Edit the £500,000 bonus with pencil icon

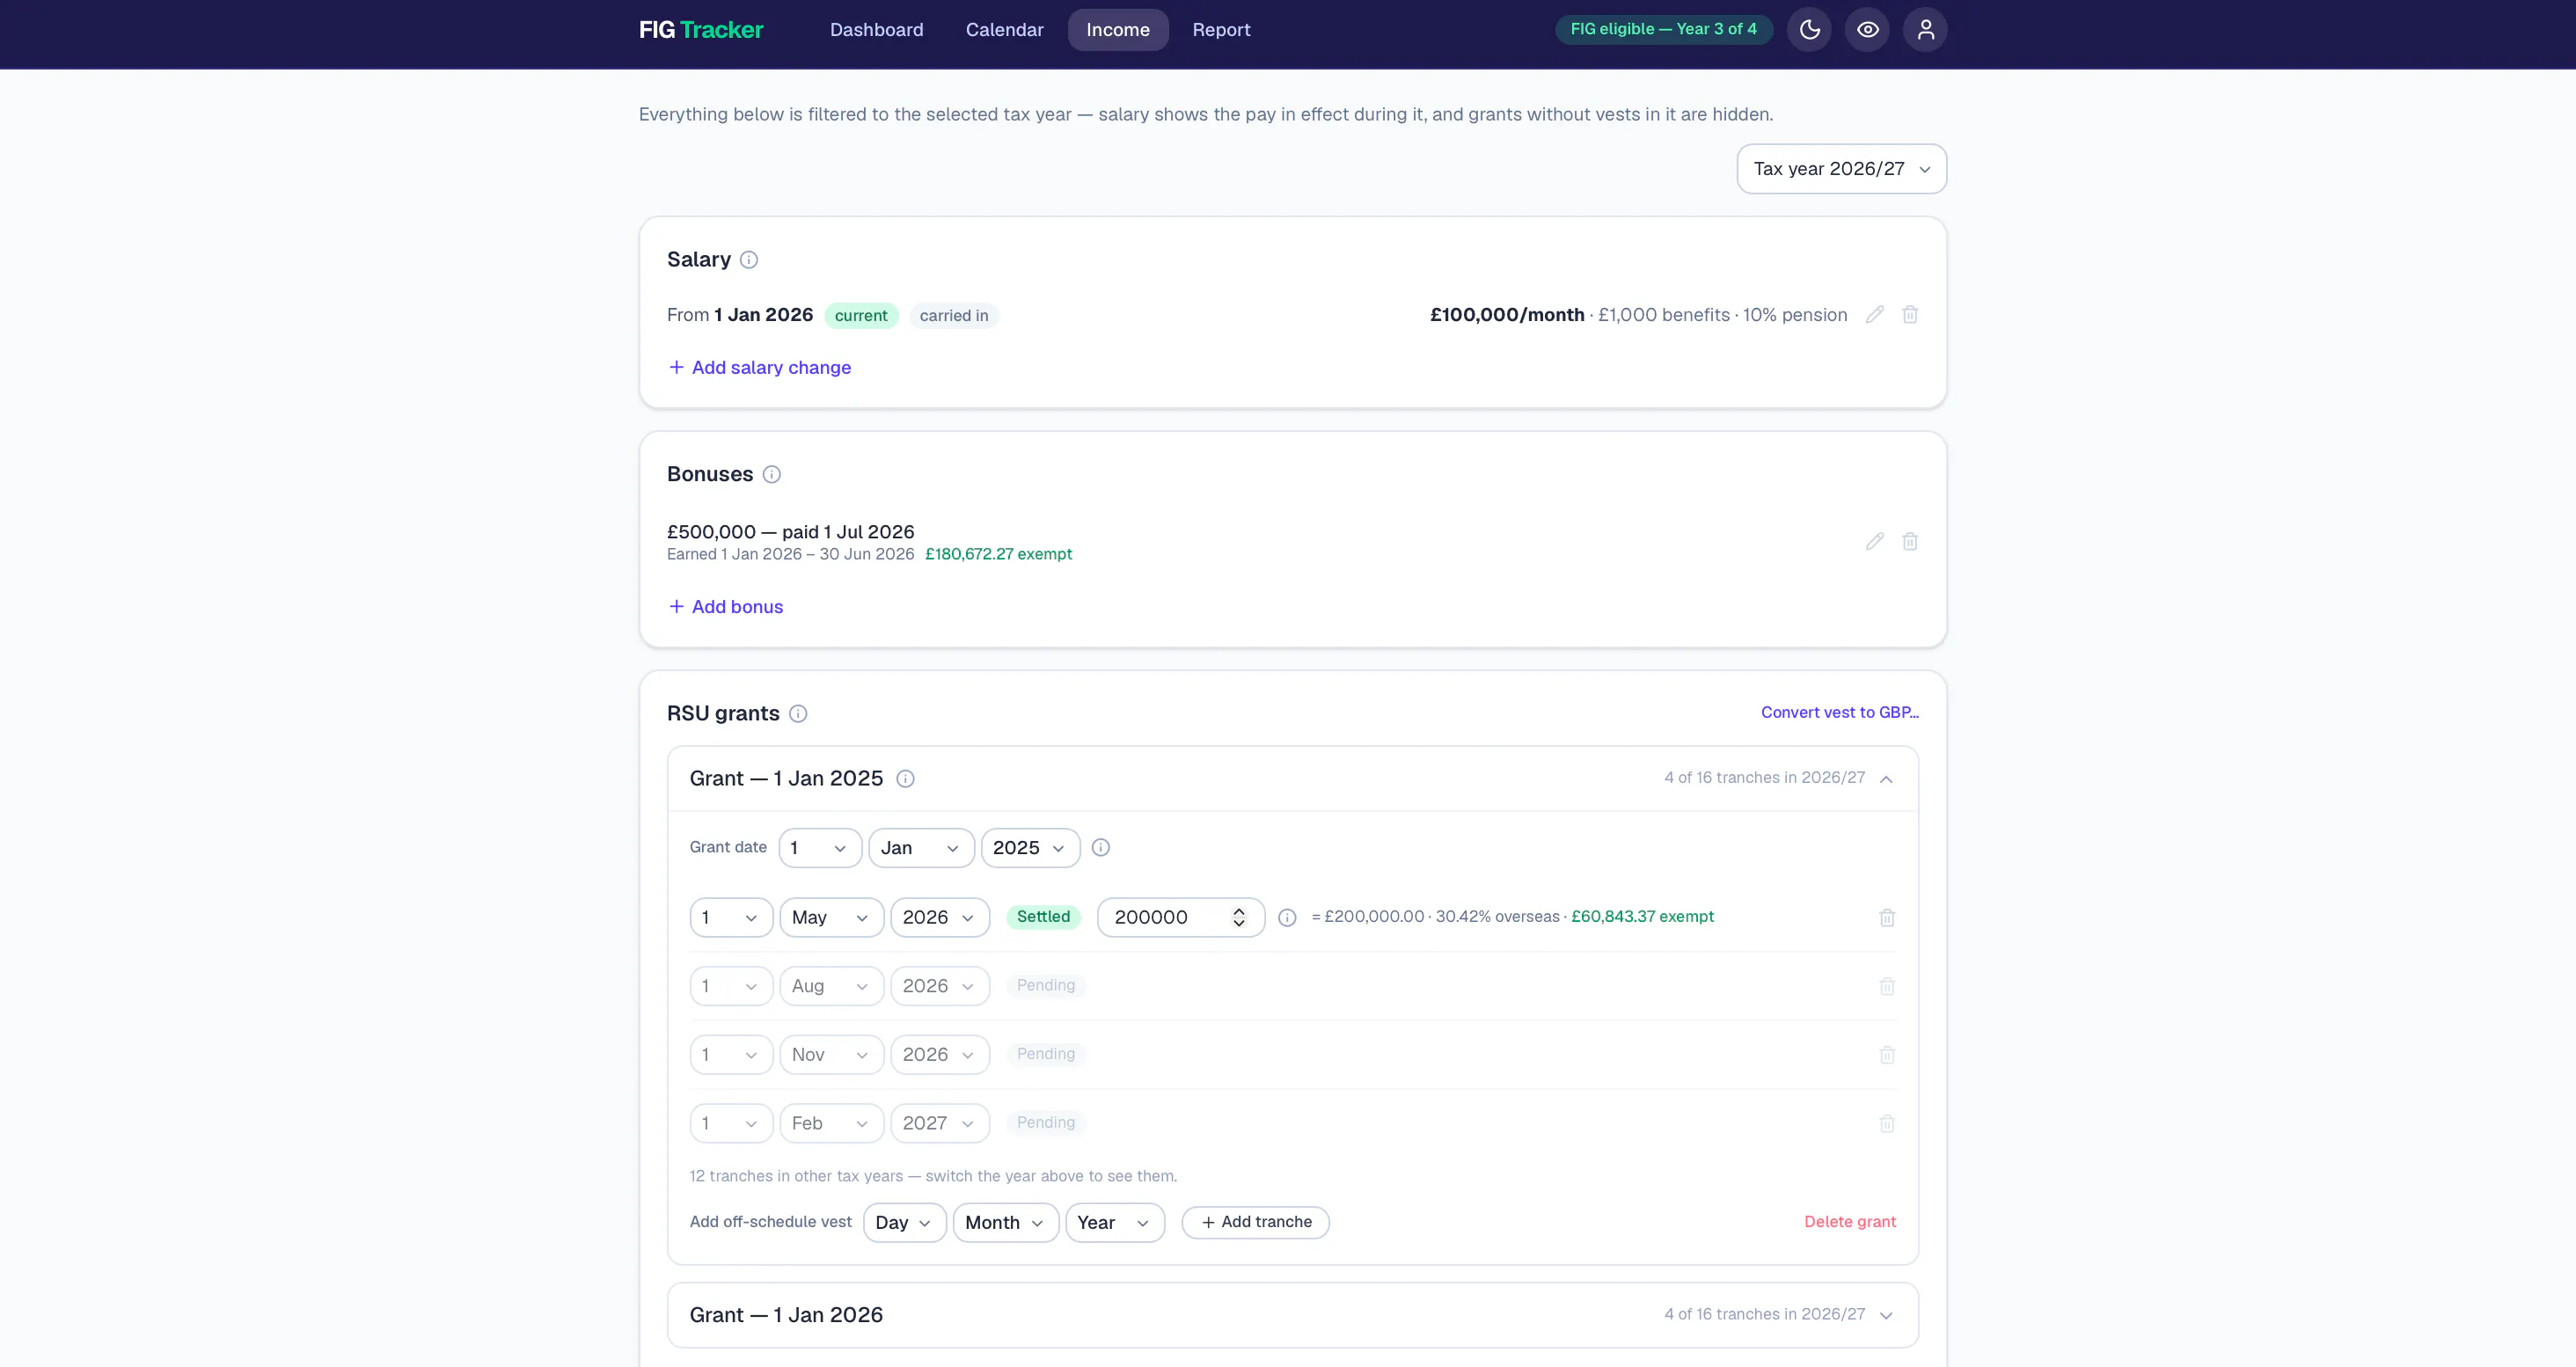click(x=1875, y=542)
